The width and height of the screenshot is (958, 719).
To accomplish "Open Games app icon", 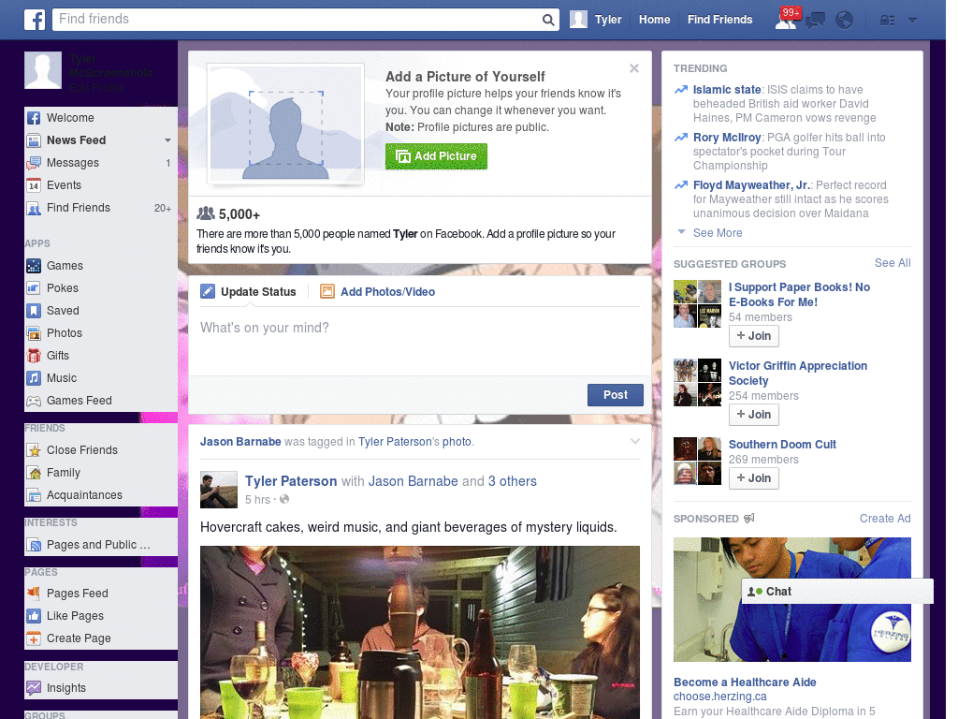I will [34, 266].
